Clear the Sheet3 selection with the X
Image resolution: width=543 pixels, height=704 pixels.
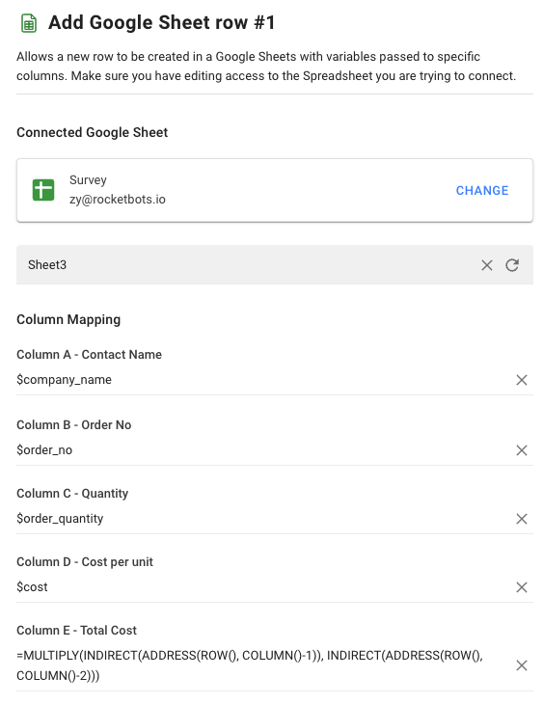pyautogui.click(x=487, y=265)
